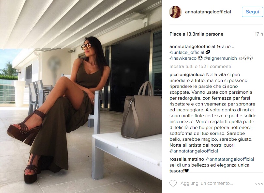The width and height of the screenshot is (264, 193).
Task: Click the main photo of the seated woman
Action: click(81, 97)
